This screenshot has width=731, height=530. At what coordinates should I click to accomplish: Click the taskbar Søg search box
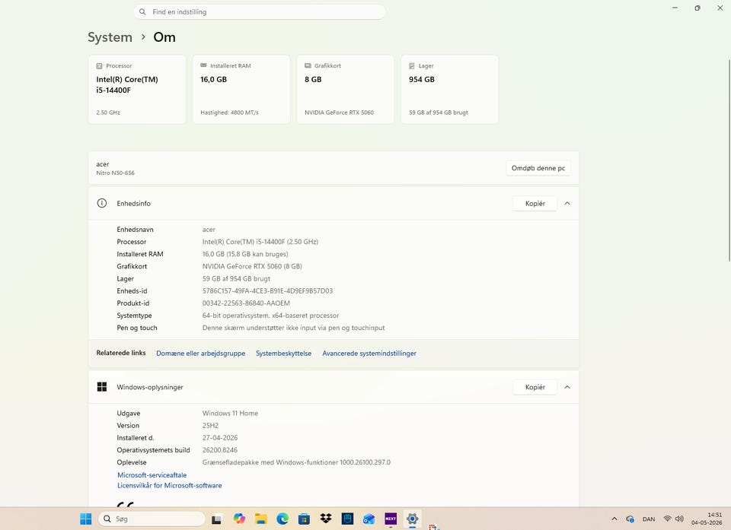tap(152, 519)
